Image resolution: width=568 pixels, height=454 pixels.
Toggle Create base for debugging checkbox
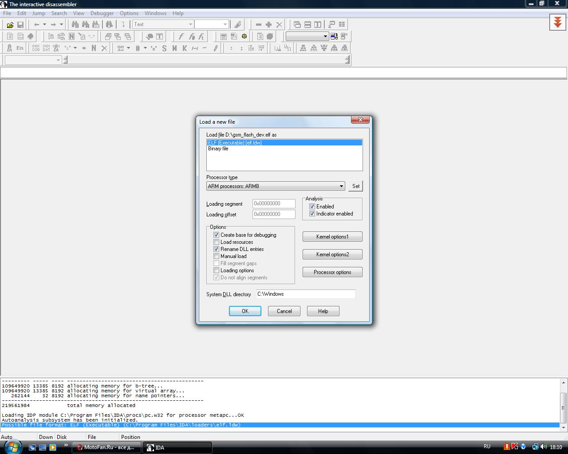[x=217, y=235]
